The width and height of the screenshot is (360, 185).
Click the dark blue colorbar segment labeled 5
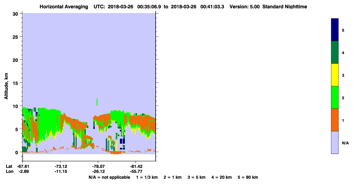(335, 30)
